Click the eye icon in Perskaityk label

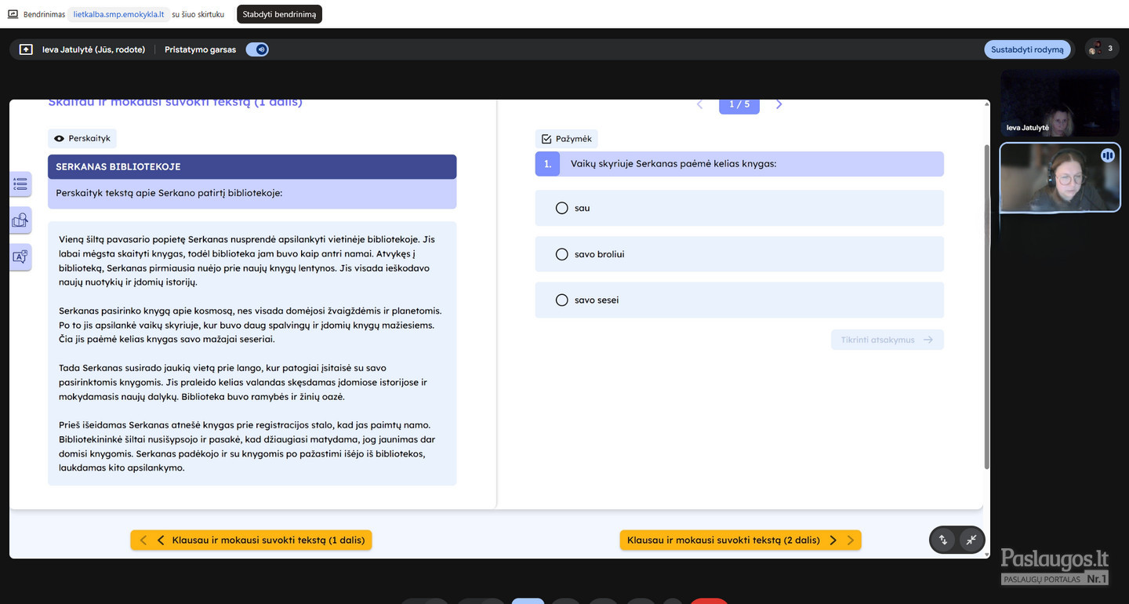[x=59, y=139]
